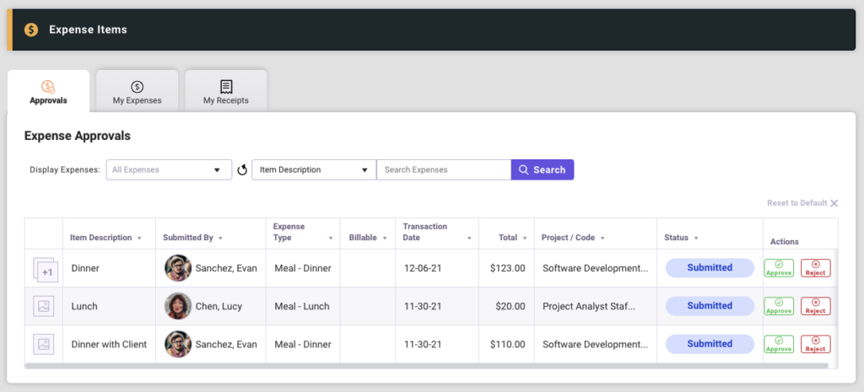Click Evan Sanchez avatar in Dinner row
Image resolution: width=864 pixels, height=392 pixels.
[177, 268]
